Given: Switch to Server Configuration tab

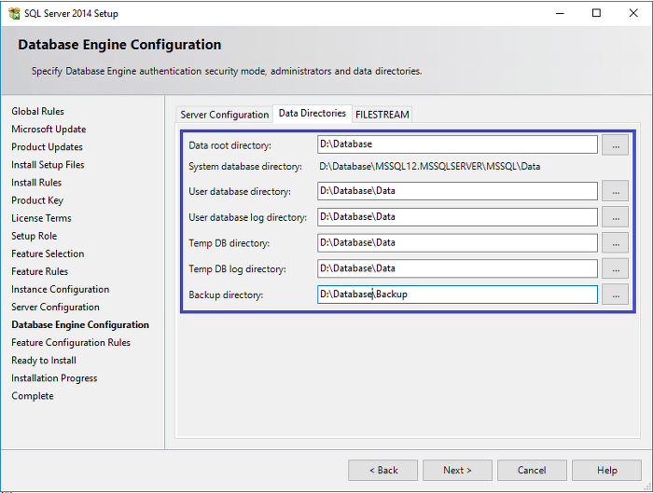Looking at the screenshot, I should point(225,115).
